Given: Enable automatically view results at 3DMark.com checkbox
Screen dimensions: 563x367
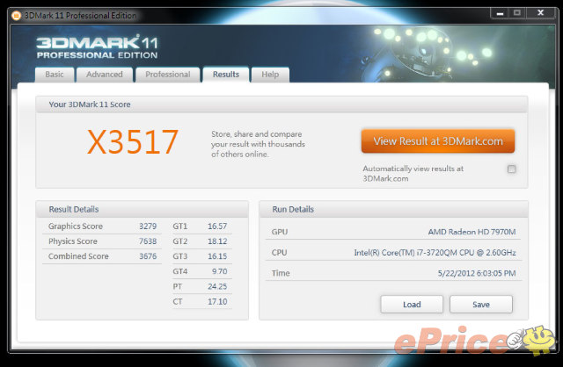Looking at the screenshot, I should (512, 169).
